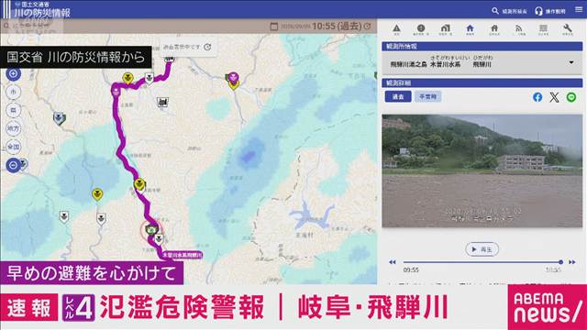Switch camera view to 過去
Screen dimensions: 587x330
pos(398,96)
